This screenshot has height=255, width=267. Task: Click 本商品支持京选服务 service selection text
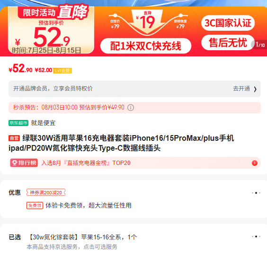point(72,247)
